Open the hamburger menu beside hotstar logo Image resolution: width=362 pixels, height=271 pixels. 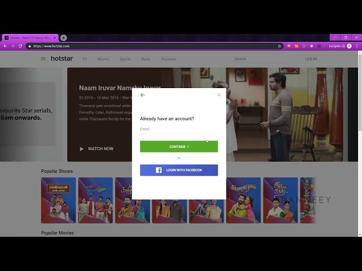point(43,59)
